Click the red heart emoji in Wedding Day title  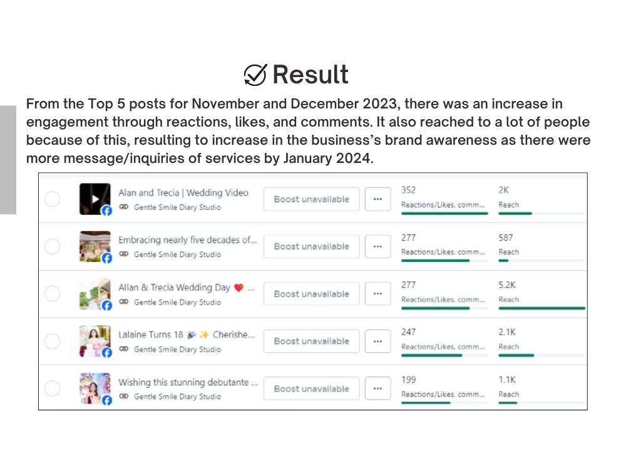(x=239, y=288)
